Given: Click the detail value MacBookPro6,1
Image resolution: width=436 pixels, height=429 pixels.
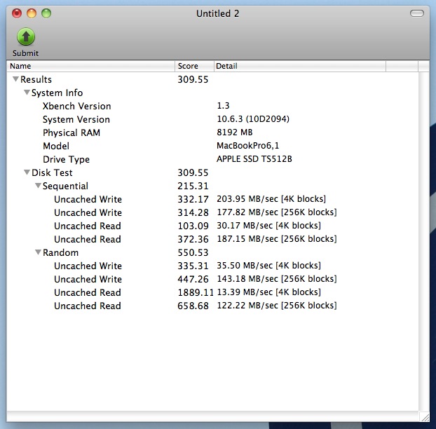Looking at the screenshot, I should [247, 146].
